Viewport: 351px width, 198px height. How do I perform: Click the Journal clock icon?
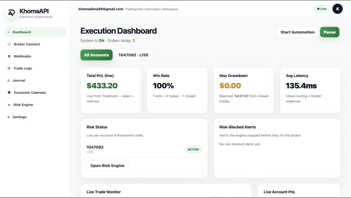[8, 80]
